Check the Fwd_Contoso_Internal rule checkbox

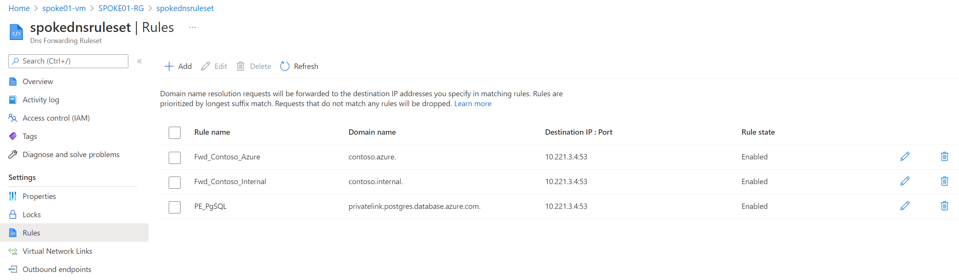pos(174,182)
